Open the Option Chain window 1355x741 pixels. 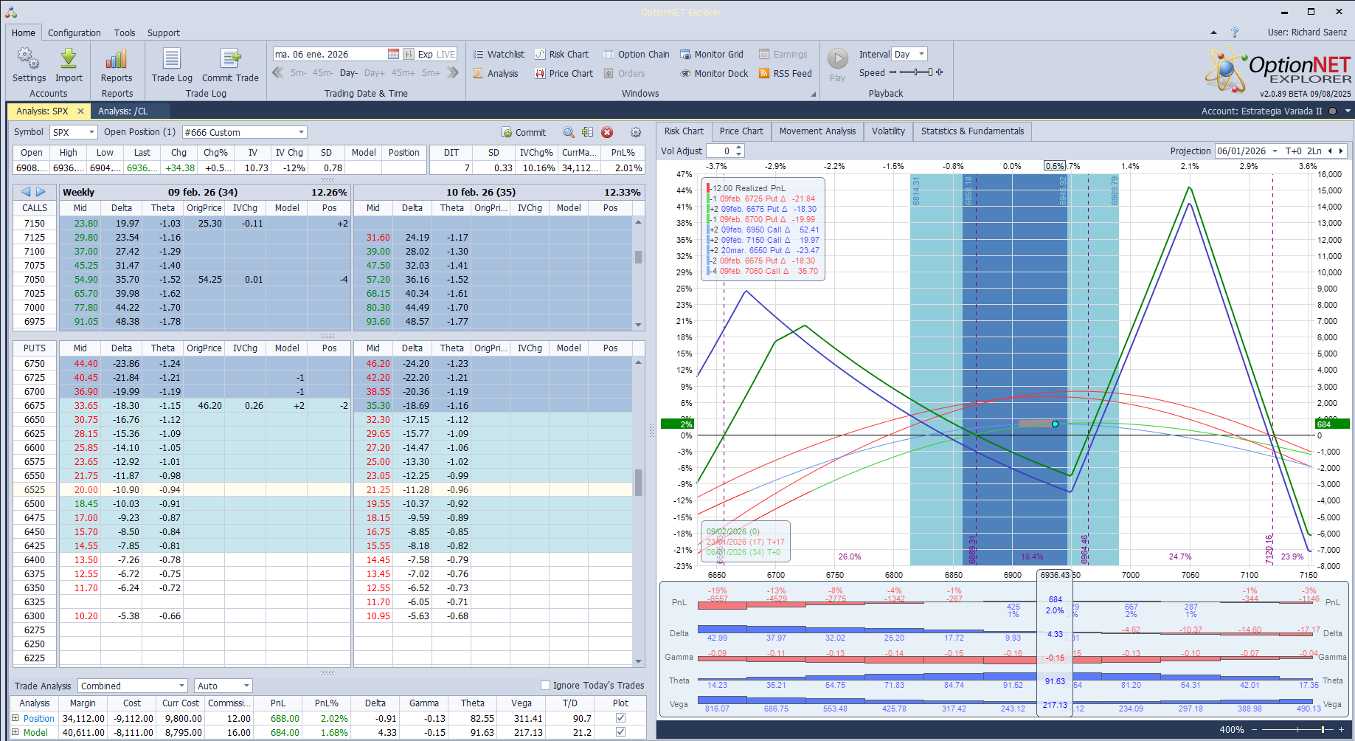point(637,54)
